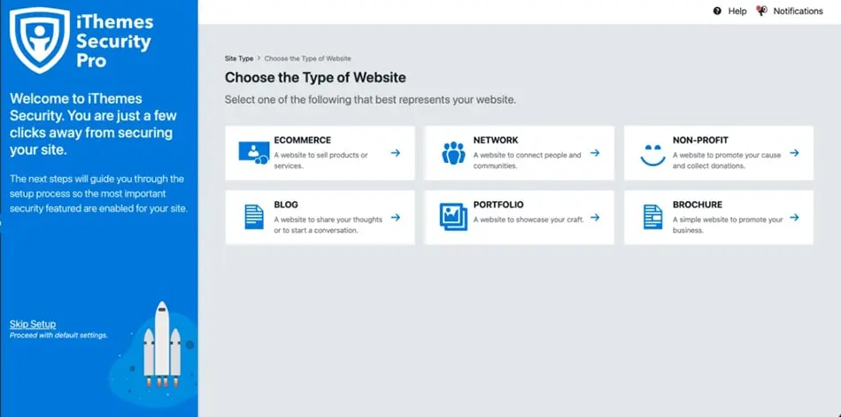Choose the PORTFOLIO website type title

[498, 205]
